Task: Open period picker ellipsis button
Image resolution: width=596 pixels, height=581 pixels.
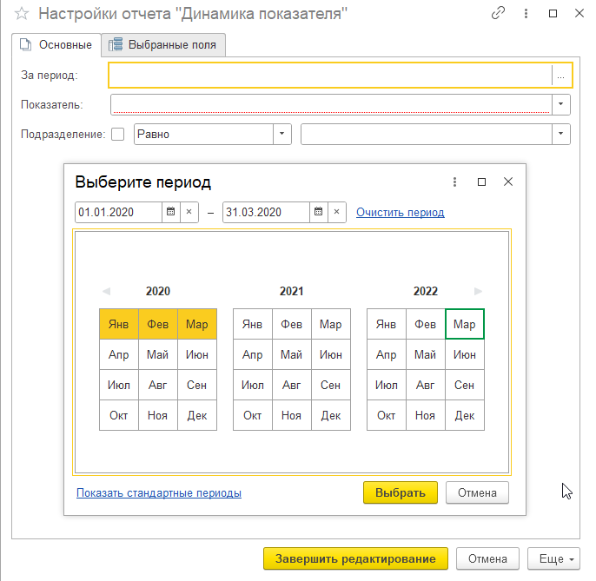Action: click(561, 76)
